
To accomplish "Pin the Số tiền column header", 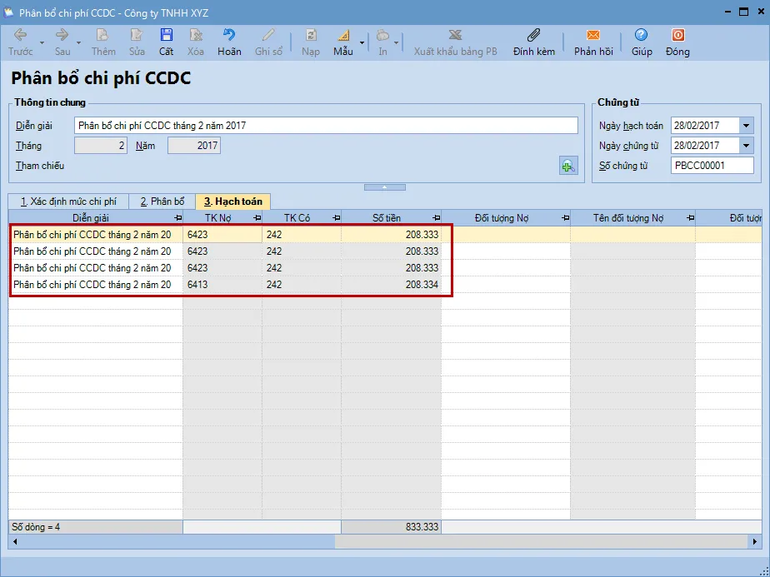I will pos(435,218).
